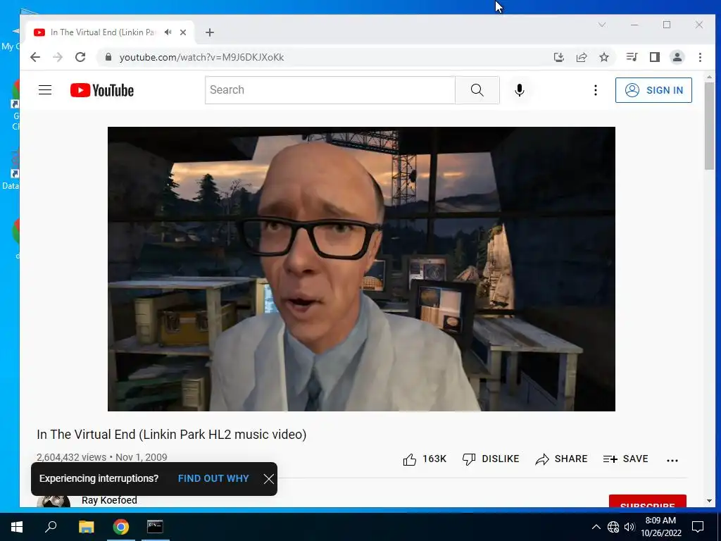
Task: Click the page vertical scrollbar thumb
Action: [x=709, y=127]
